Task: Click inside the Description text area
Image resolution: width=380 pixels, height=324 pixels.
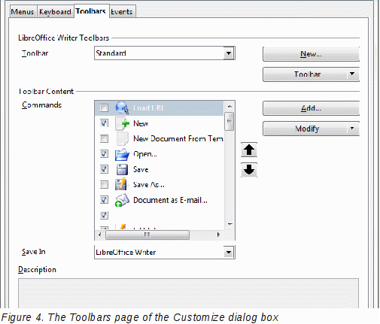Action: pyautogui.click(x=188, y=293)
